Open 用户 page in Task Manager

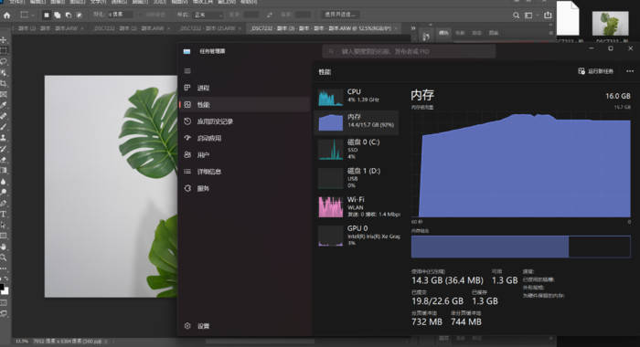click(245, 154)
